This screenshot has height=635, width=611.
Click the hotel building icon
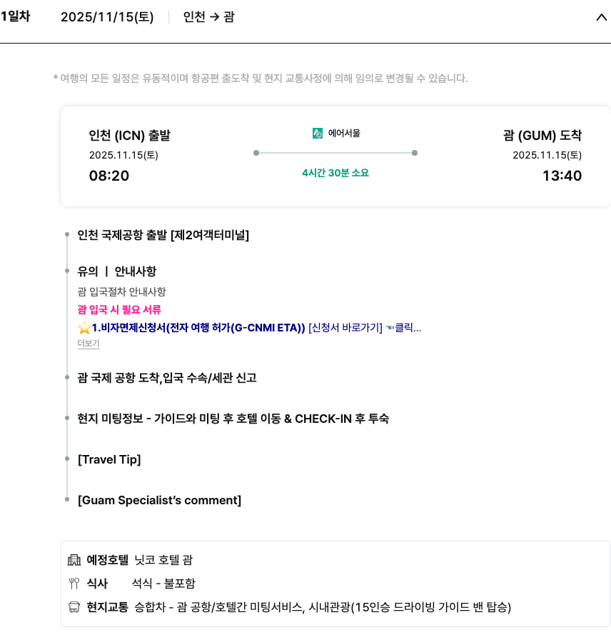coord(74,560)
